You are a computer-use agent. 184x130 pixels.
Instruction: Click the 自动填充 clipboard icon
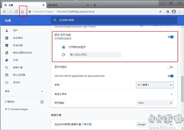click(7, 38)
